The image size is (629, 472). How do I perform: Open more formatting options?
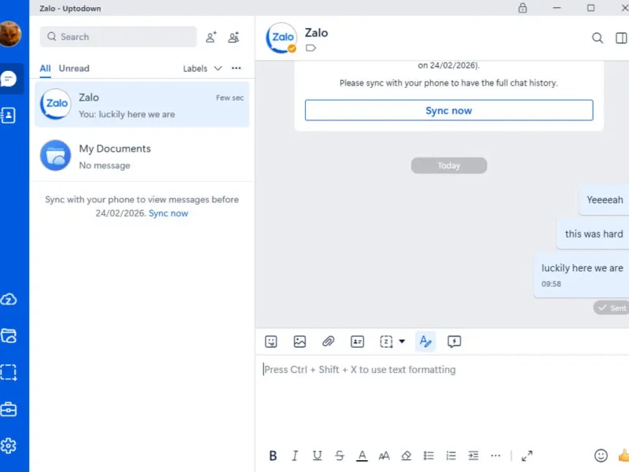click(495, 455)
